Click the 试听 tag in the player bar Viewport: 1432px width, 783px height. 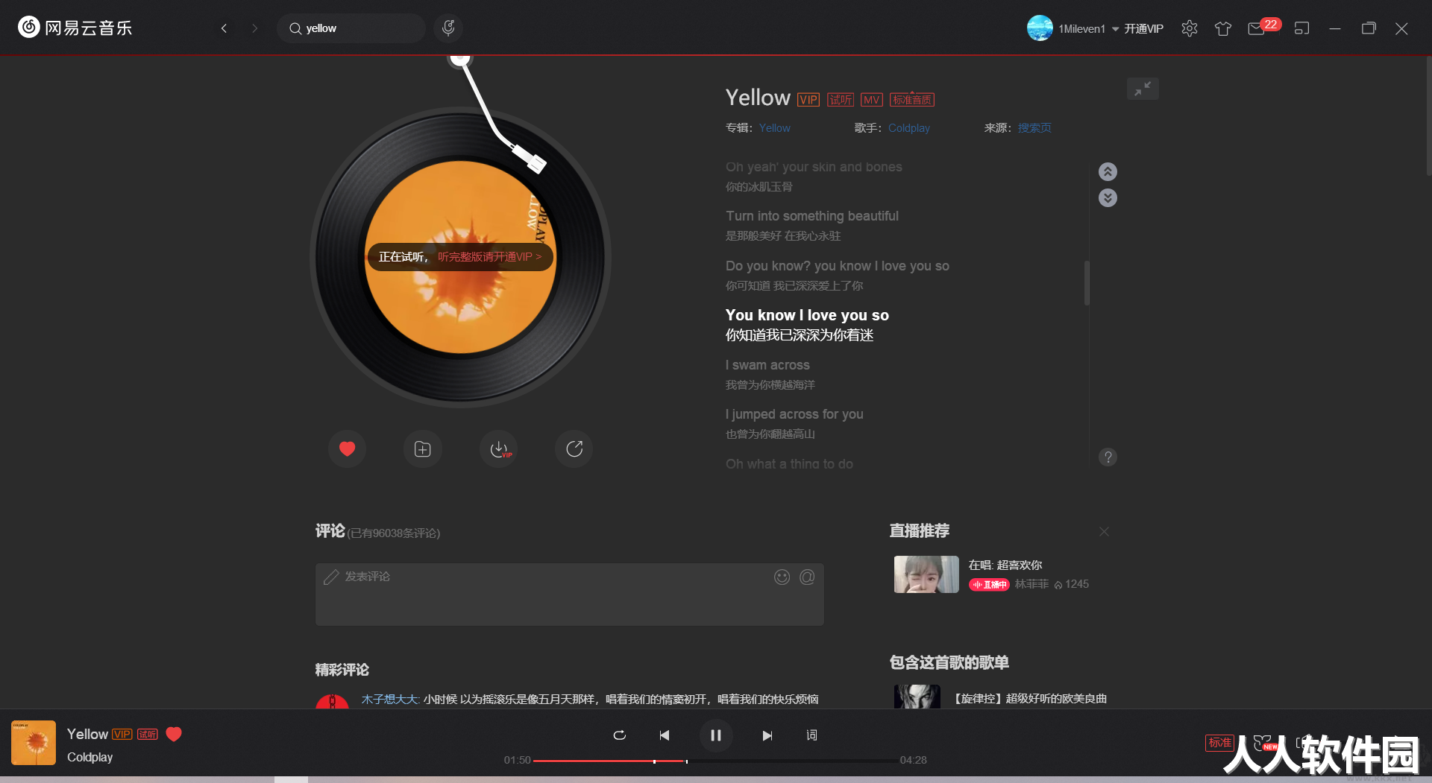coord(148,735)
